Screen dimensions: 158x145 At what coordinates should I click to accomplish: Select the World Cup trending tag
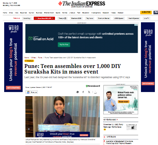click(27, 18)
